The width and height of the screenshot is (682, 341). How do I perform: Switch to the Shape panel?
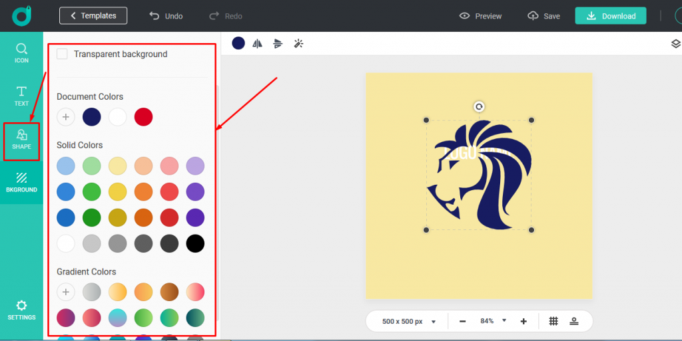point(21,141)
